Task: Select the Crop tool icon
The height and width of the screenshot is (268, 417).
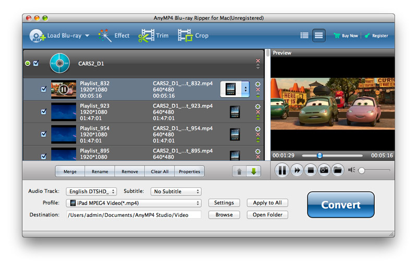Action: point(185,35)
